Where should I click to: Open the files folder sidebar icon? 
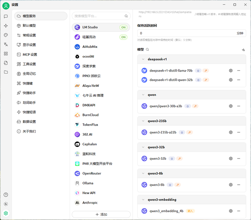6,72
